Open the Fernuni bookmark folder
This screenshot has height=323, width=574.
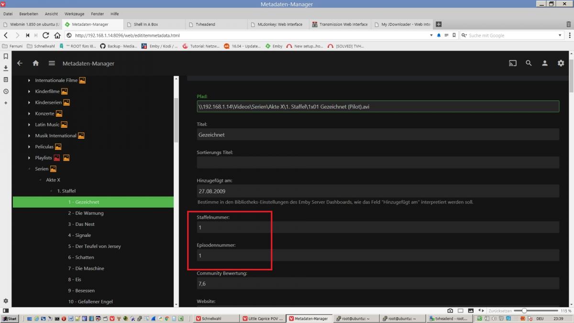[13, 46]
